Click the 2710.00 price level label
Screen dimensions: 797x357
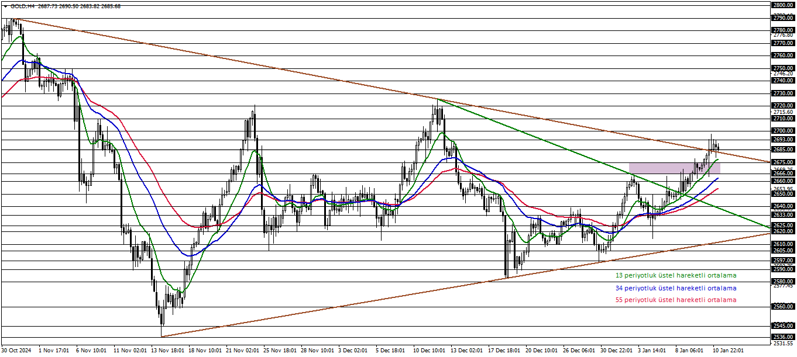point(782,119)
